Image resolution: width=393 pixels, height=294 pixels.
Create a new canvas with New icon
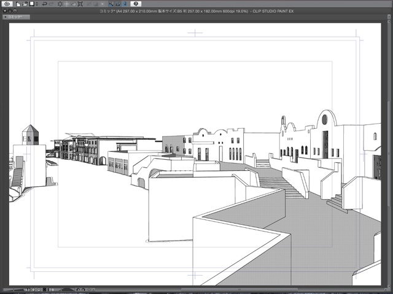18,4
